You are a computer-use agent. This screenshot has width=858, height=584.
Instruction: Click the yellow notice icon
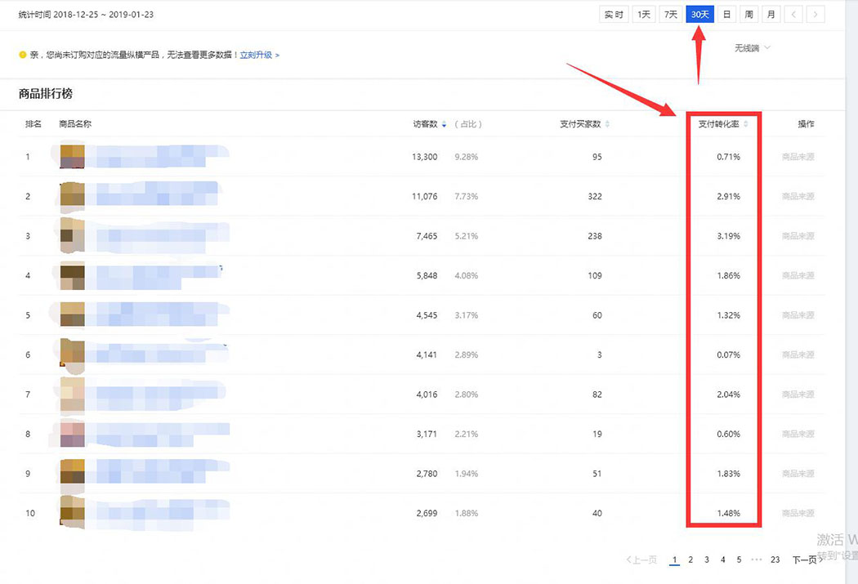22,55
